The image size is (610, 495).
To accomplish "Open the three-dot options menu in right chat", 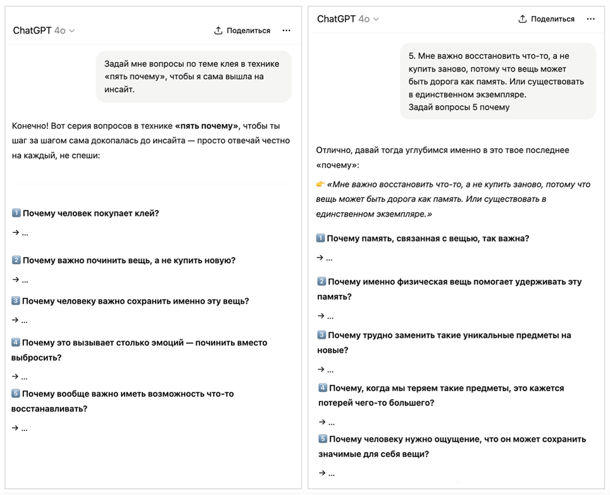I will (x=591, y=19).
